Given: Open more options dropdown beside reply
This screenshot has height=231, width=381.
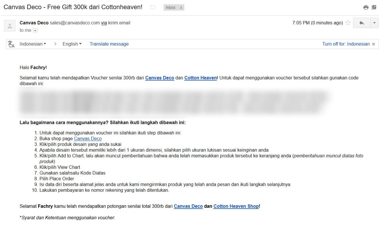Looking at the screenshot, I should click(x=374, y=23).
